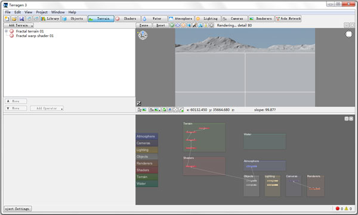
Task: Select Fractal warp shader 01 in the list
Action: coord(35,36)
